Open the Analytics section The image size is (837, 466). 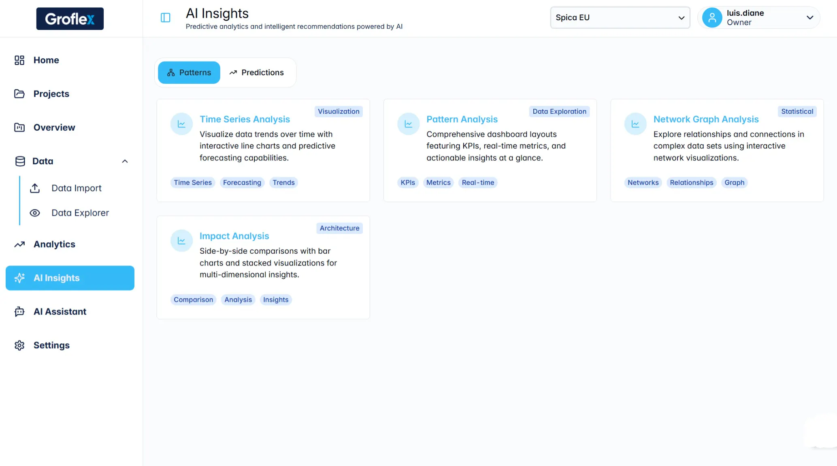(70, 244)
